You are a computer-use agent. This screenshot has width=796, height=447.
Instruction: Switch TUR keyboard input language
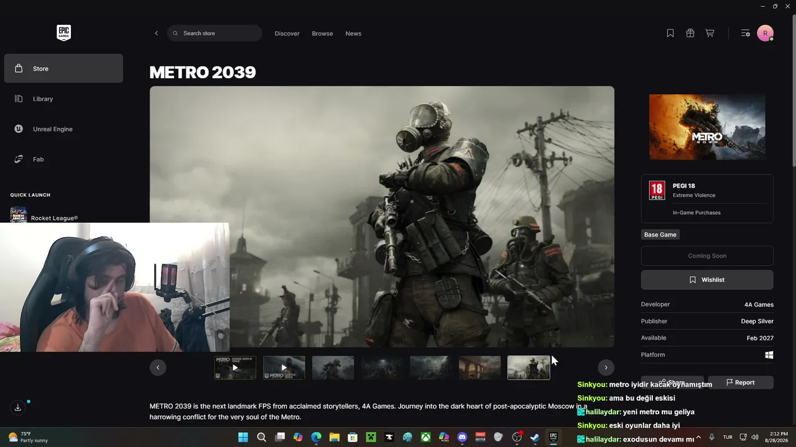coord(728,437)
